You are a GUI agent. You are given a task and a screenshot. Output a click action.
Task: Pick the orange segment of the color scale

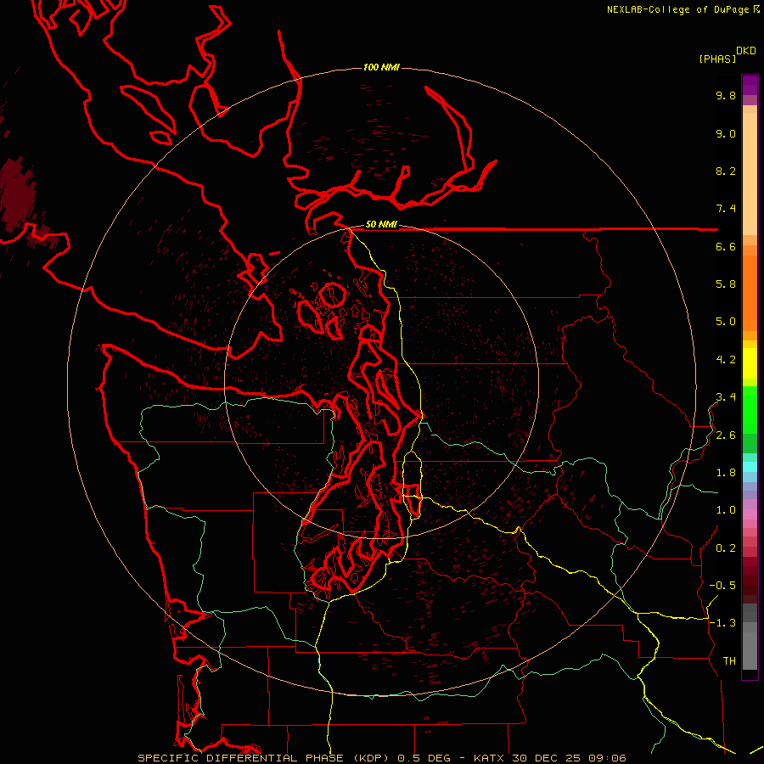coord(750,294)
